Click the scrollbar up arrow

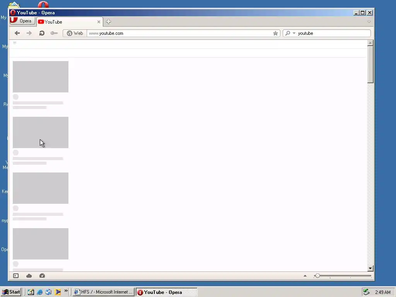click(x=370, y=43)
